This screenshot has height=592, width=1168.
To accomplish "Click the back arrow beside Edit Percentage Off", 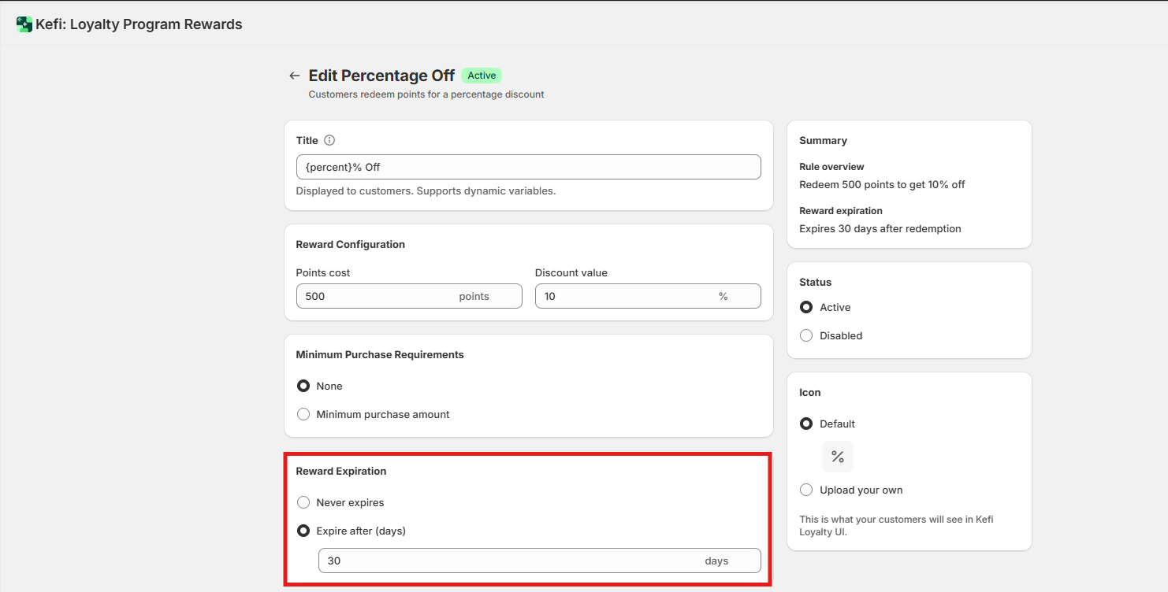I will pyautogui.click(x=295, y=76).
